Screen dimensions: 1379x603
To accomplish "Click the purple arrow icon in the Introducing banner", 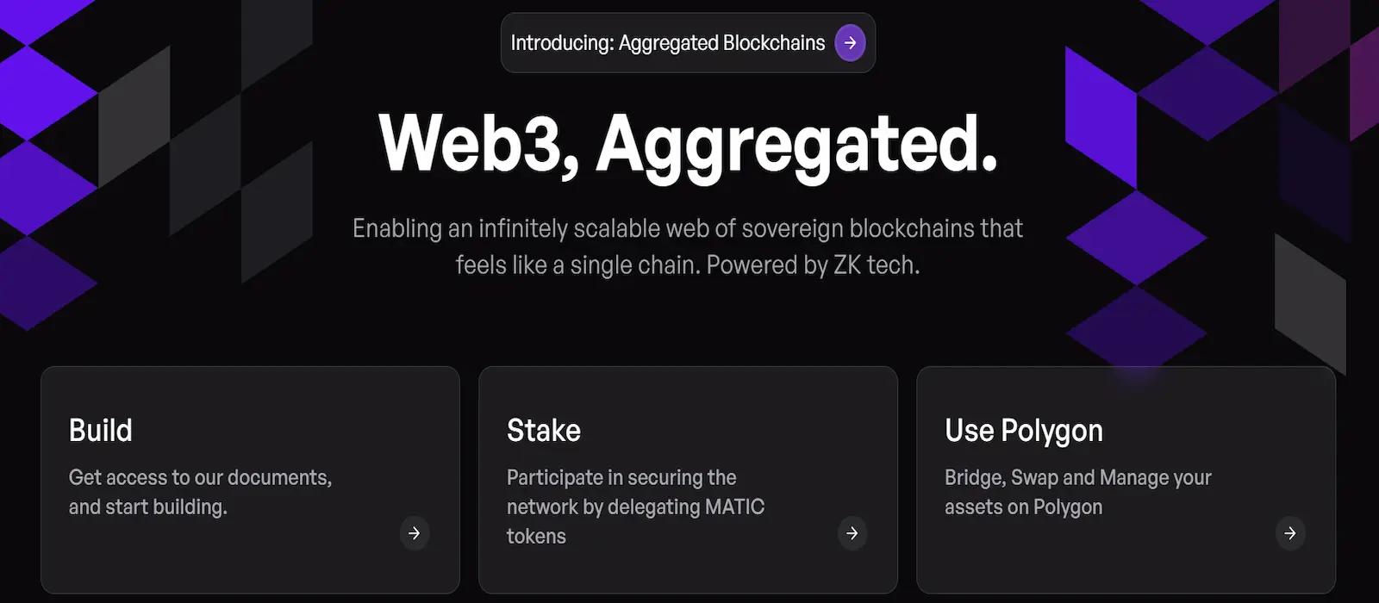I will tap(850, 43).
